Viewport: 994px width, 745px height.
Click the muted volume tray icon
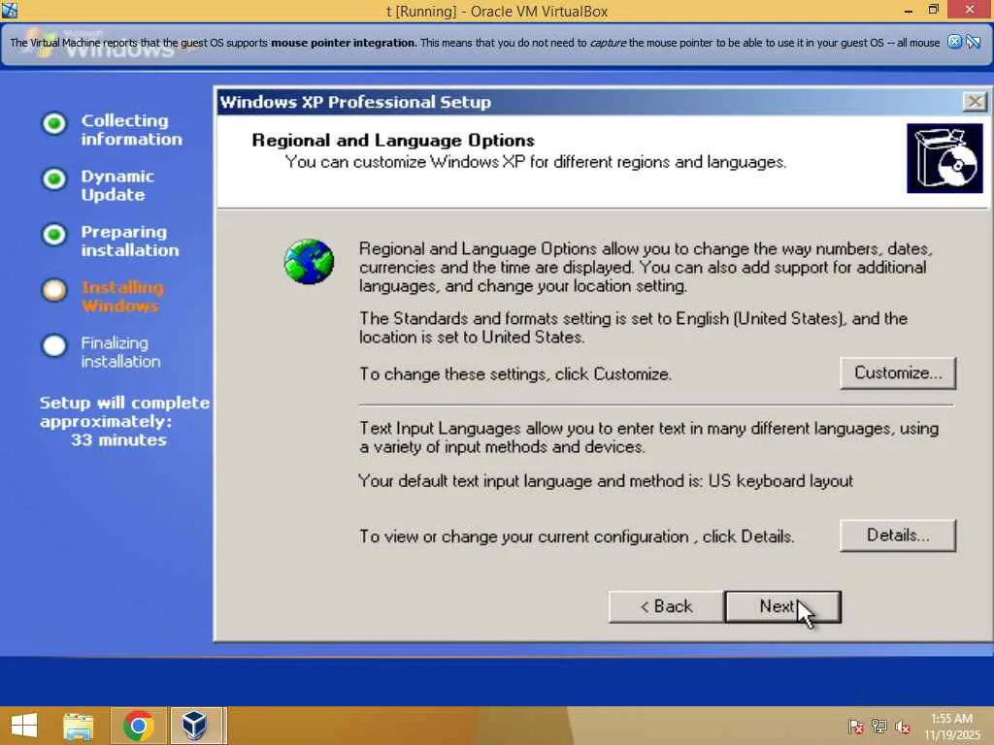tap(903, 726)
